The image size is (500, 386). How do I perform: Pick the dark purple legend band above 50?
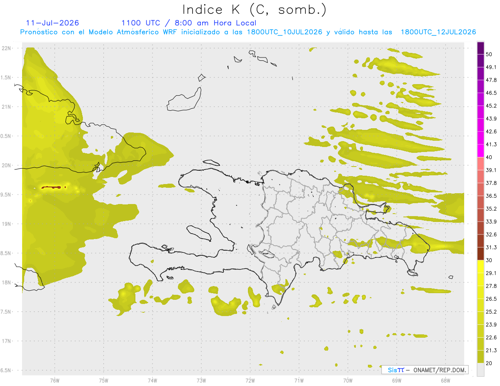point(480,48)
